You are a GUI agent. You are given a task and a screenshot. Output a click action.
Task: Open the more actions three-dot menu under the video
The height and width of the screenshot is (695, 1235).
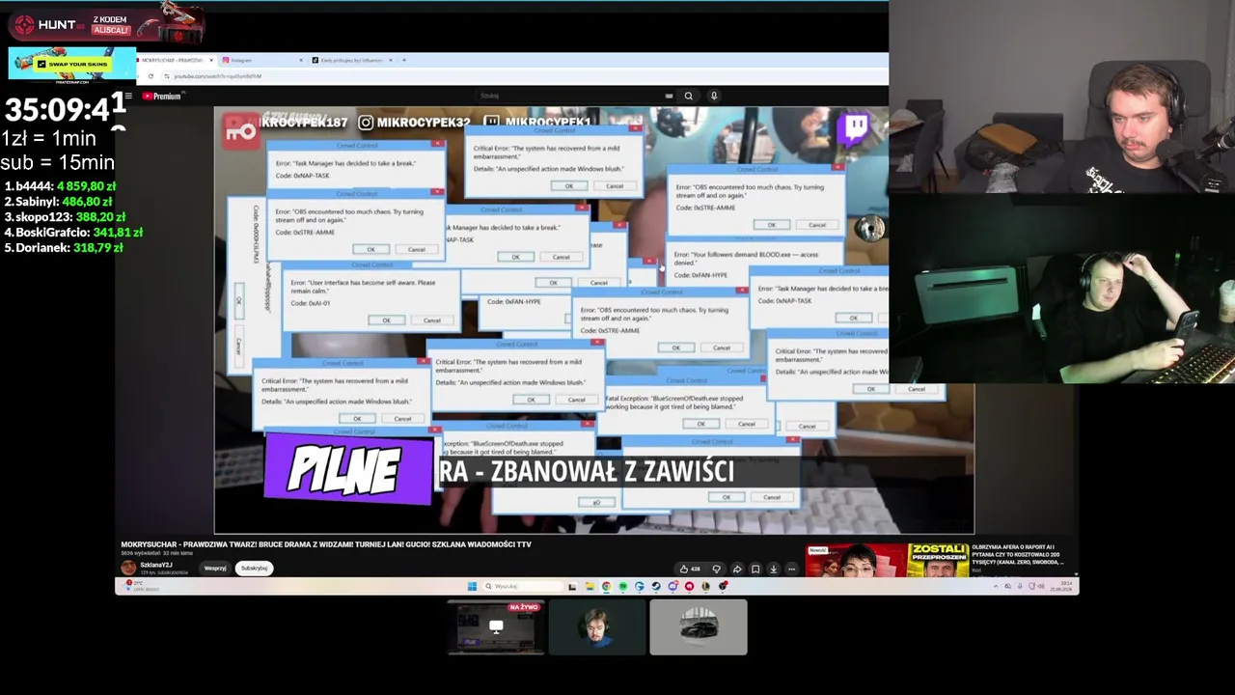791,569
